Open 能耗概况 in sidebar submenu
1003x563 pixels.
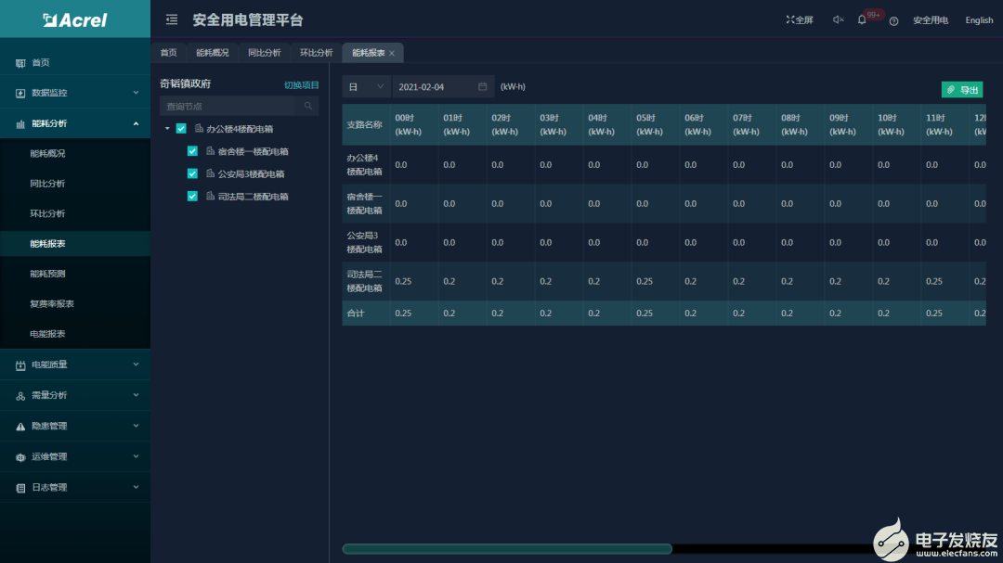[47, 153]
